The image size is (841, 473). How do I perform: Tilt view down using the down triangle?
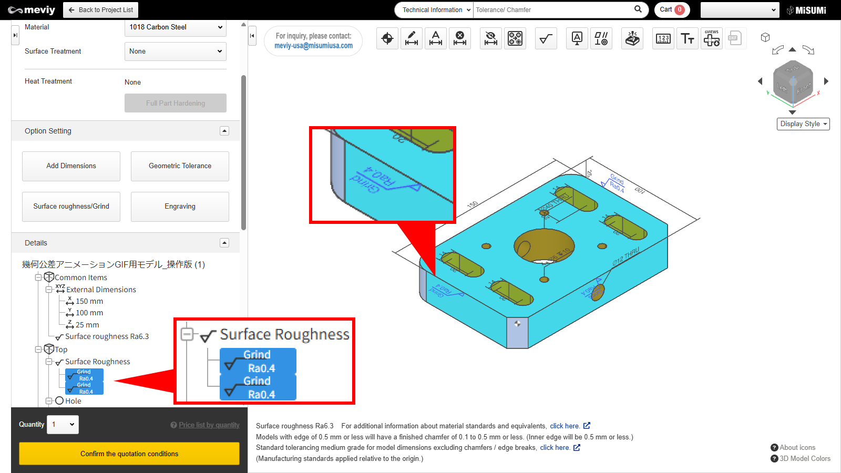pyautogui.click(x=793, y=112)
